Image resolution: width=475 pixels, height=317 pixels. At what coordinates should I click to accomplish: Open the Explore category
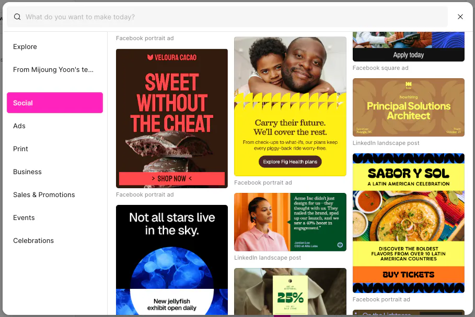tap(55, 46)
